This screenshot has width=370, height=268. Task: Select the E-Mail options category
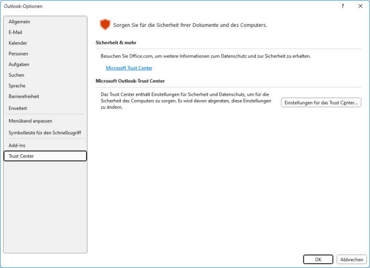(x=15, y=32)
